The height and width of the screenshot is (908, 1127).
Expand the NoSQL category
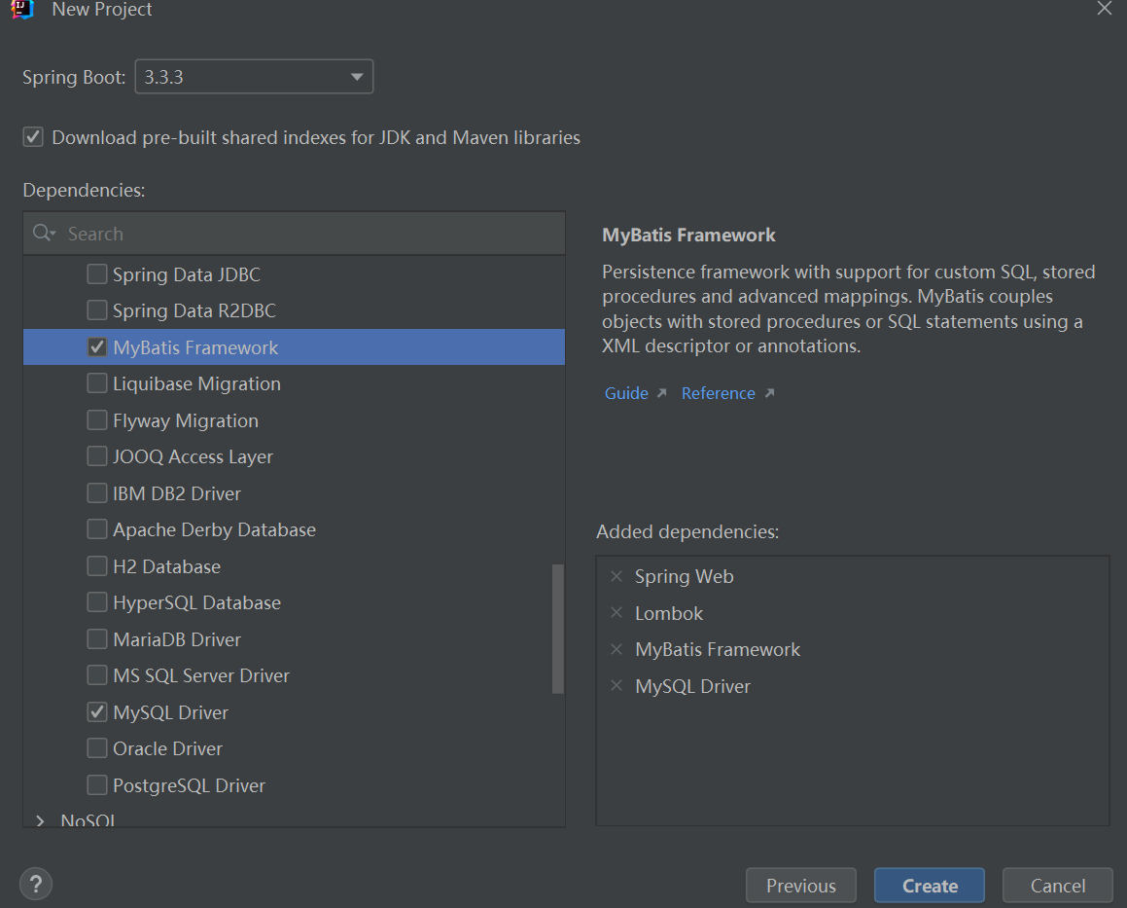coord(40,821)
